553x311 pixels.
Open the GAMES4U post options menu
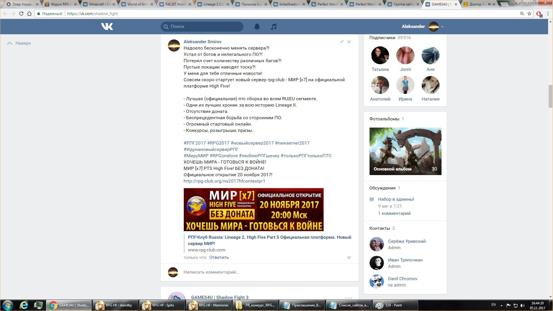[x=348, y=298]
